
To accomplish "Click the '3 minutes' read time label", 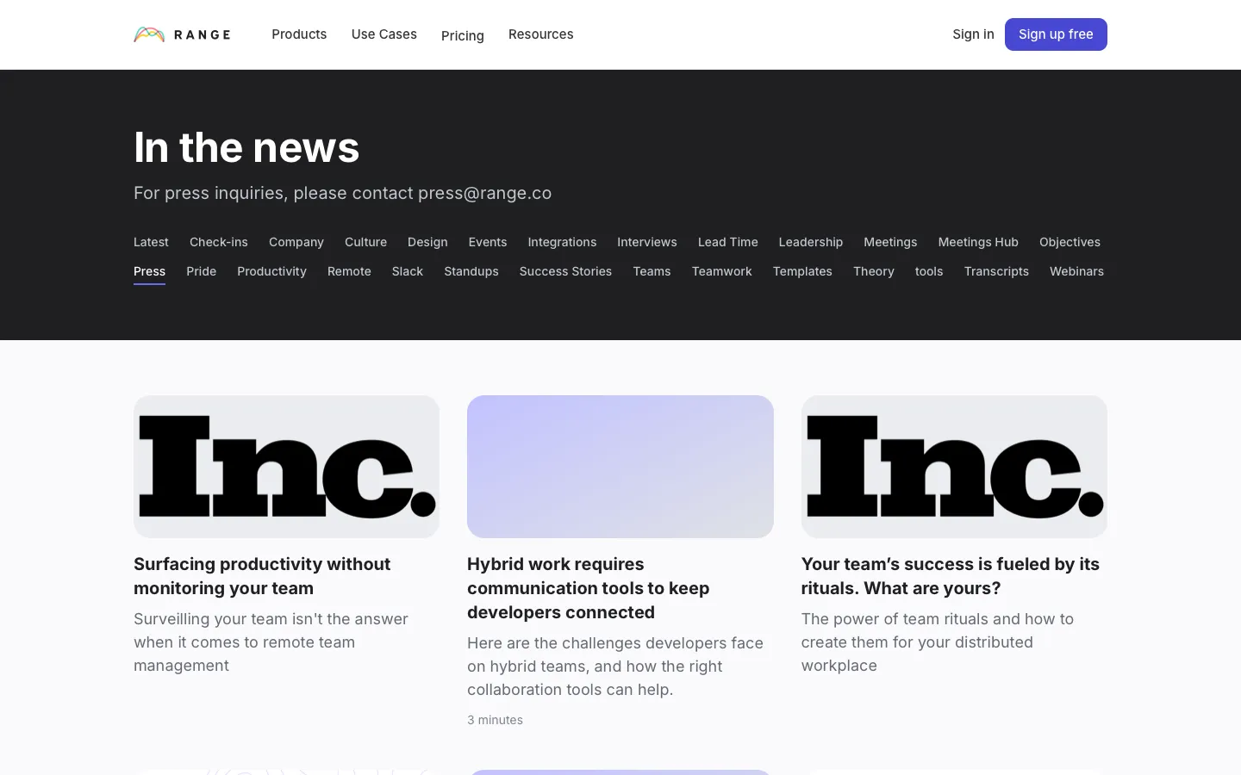I will pyautogui.click(x=495, y=720).
